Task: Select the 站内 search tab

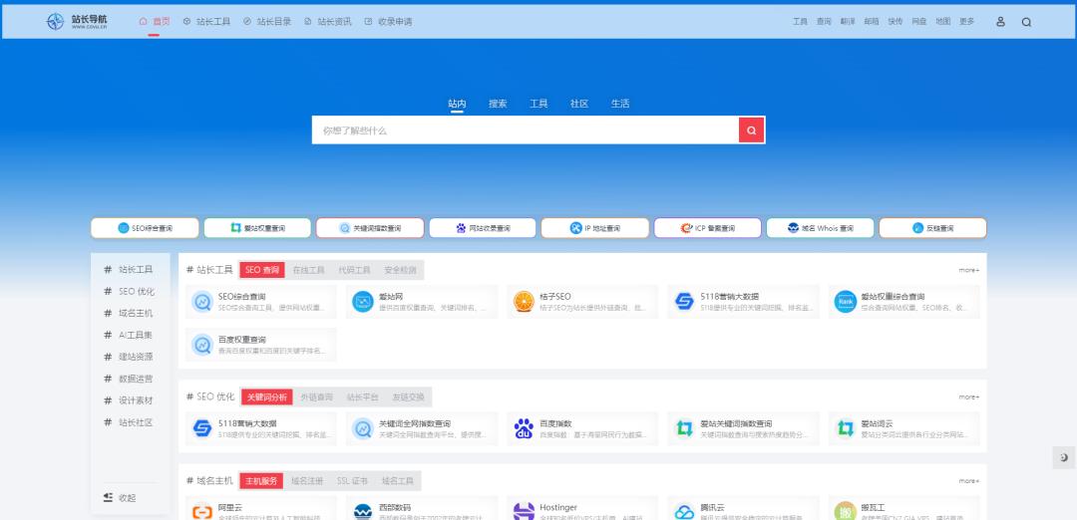Action: (x=457, y=104)
